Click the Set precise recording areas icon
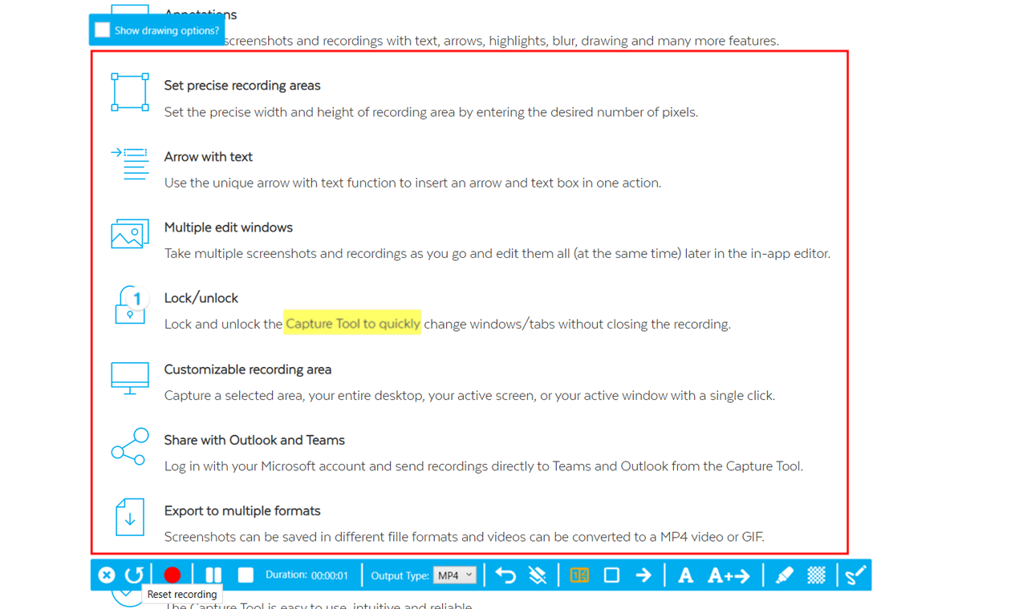This screenshot has width=1019, height=609. (x=130, y=91)
